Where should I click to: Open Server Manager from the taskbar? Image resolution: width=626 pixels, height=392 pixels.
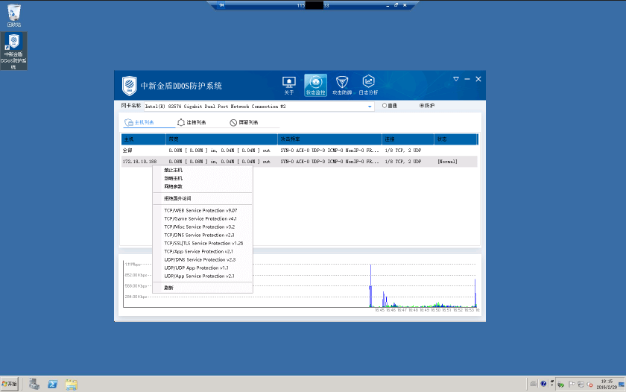pyautogui.click(x=34, y=384)
